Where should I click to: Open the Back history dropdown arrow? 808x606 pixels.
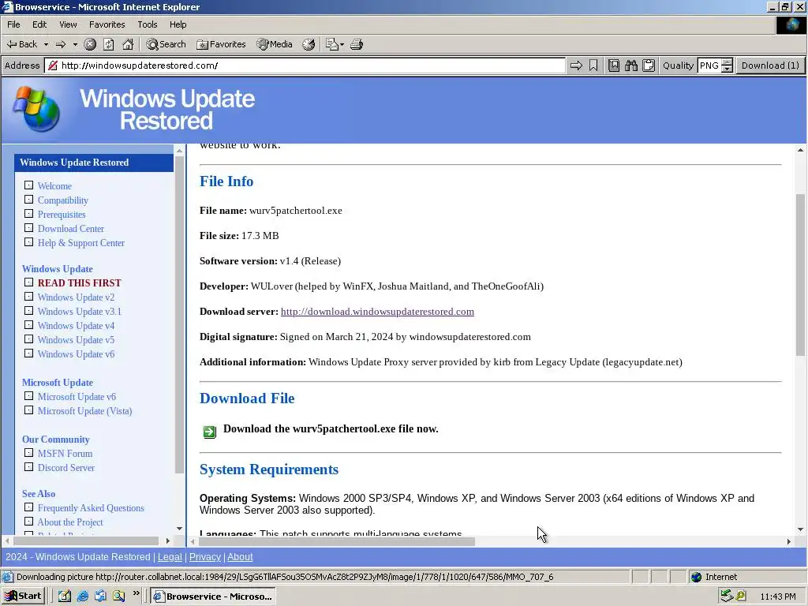coord(46,44)
